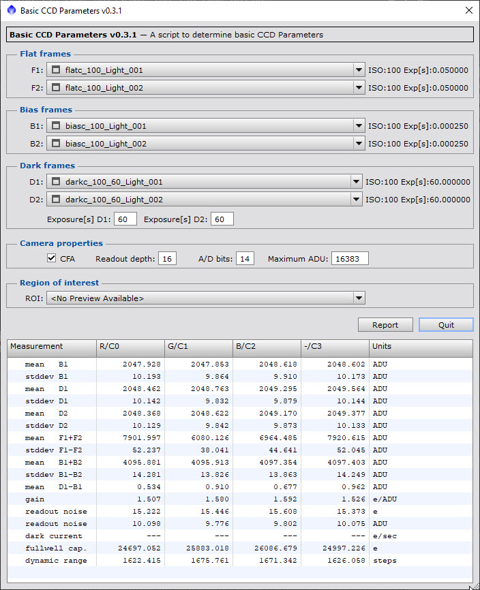The width and height of the screenshot is (480, 590).
Task: Open the D2 dark frame dropdown
Action: point(205,200)
